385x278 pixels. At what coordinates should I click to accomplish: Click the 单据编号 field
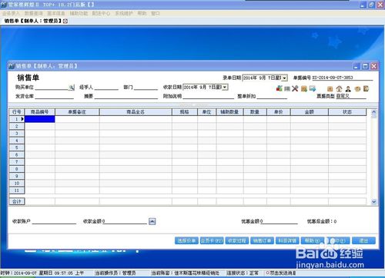342,78
